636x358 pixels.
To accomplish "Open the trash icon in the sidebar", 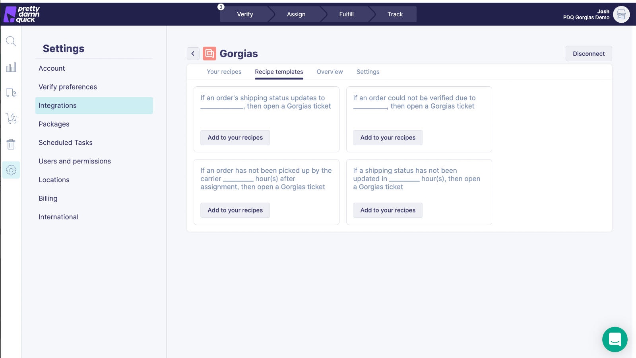I will [11, 144].
